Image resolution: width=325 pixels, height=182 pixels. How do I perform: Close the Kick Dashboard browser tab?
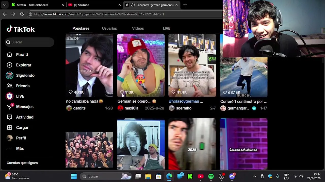63,5
